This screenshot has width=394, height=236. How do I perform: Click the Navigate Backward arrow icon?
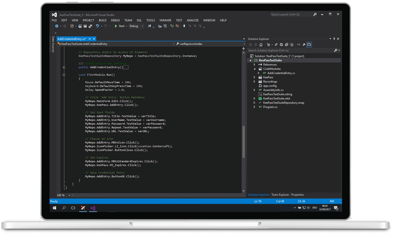point(57,26)
